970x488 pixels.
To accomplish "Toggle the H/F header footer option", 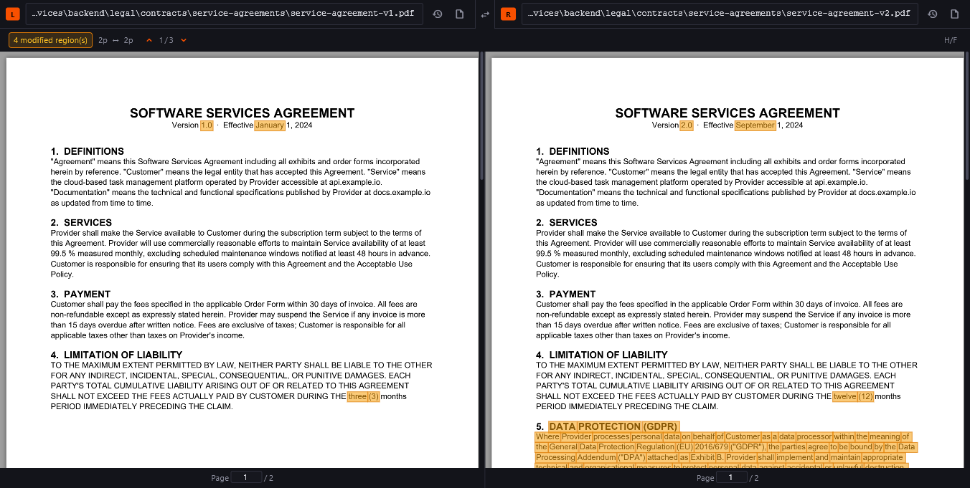I will 951,40.
